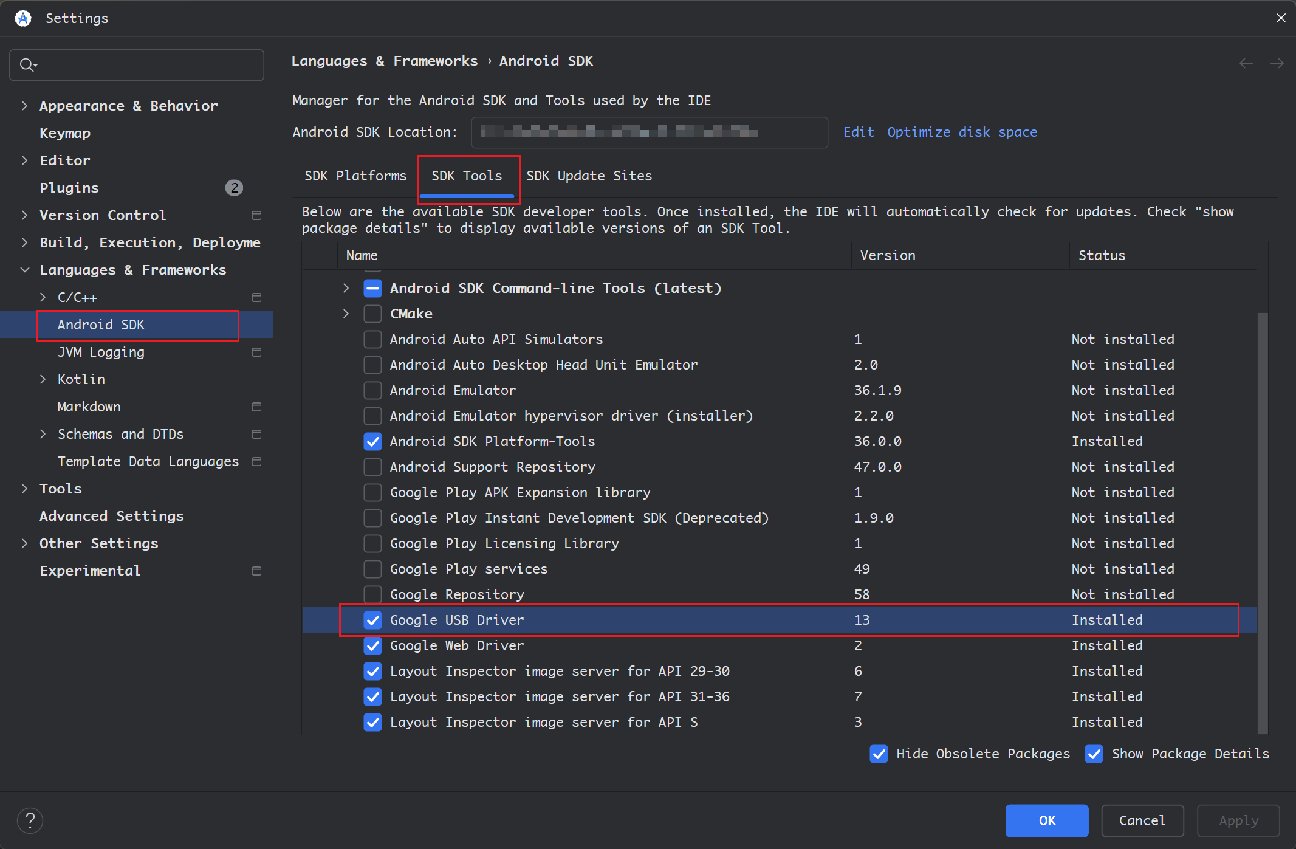Sort by the Status column header

pyautogui.click(x=1163, y=255)
